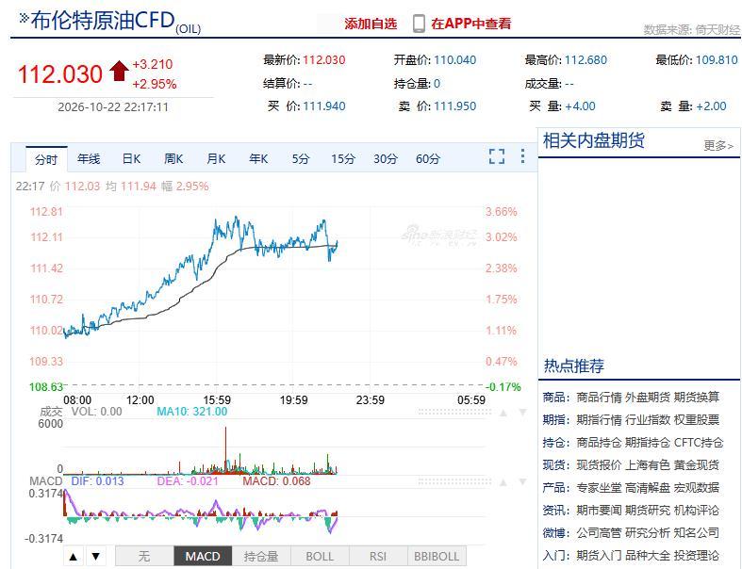
Task: Click the dotted drag handle above volume panel
Action: pyautogui.click(x=454, y=412)
